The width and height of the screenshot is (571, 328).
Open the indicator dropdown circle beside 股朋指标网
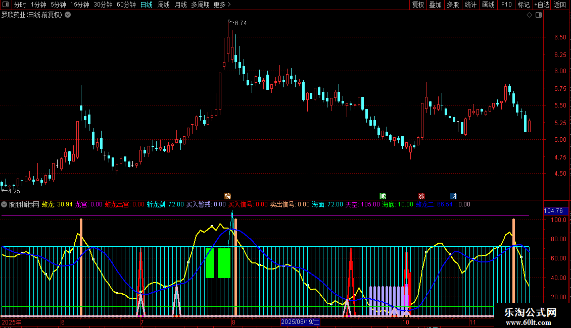coord(4,204)
